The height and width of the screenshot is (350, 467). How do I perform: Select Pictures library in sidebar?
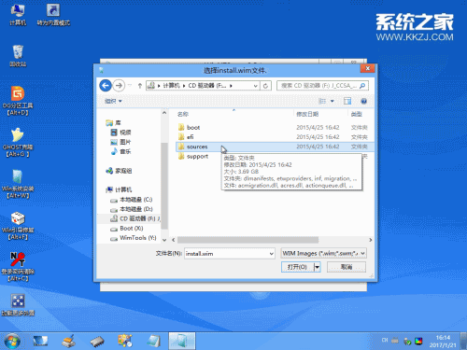coord(121,142)
